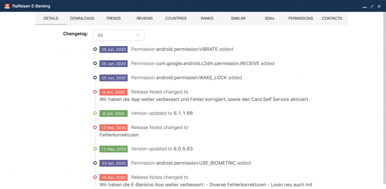The width and height of the screenshot is (386, 189).
Task: Switch to the RANKS tab
Action: tap(207, 18)
